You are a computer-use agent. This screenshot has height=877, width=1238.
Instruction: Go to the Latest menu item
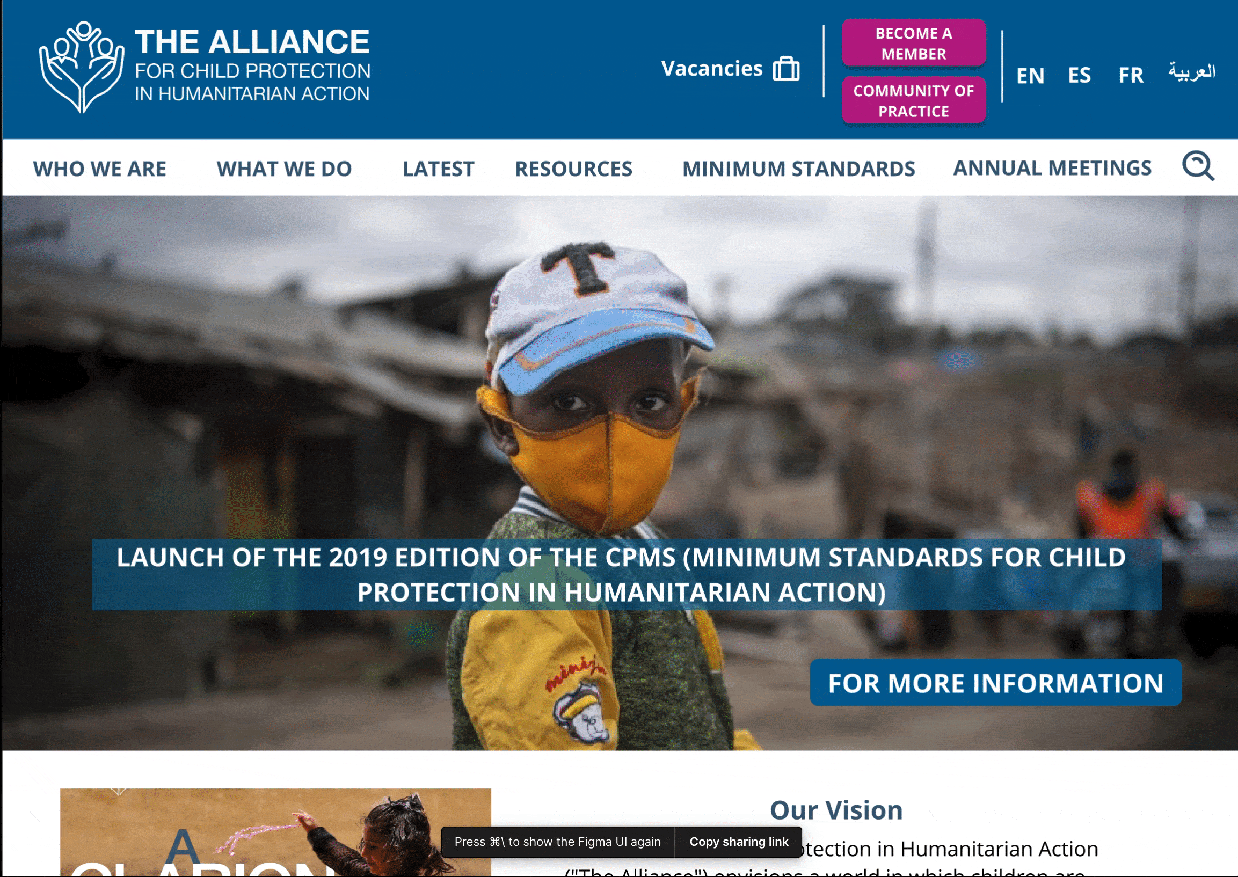tap(438, 169)
